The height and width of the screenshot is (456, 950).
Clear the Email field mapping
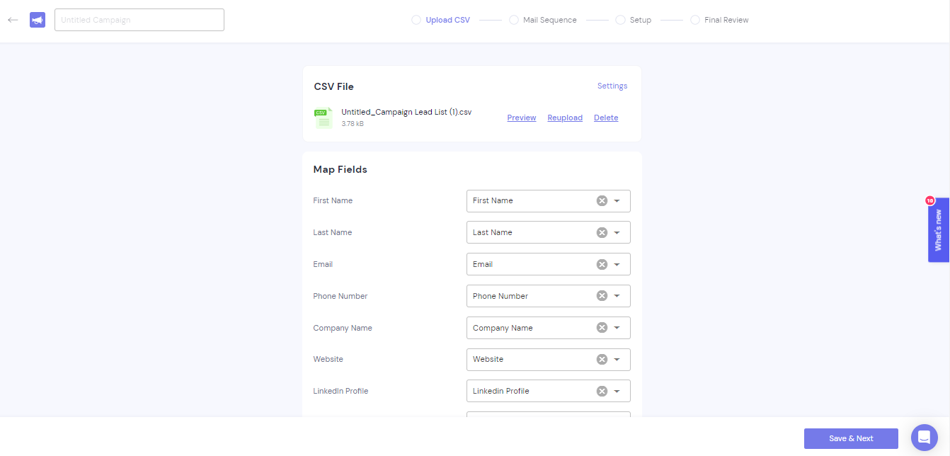(x=602, y=264)
